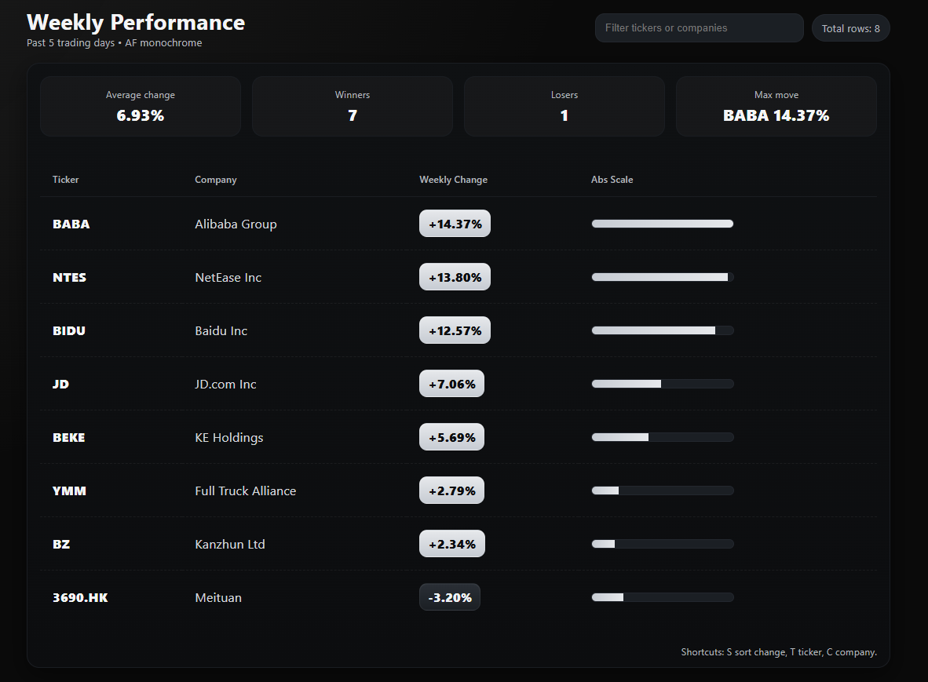Click the Baidu Inc company name

[221, 330]
